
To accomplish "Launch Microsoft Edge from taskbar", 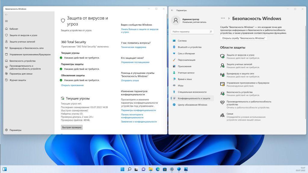I will [x=158, y=169].
